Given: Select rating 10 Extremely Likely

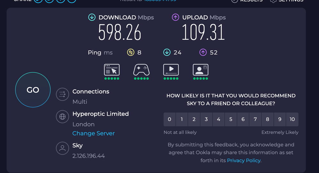Looking at the screenshot, I should point(292,119).
